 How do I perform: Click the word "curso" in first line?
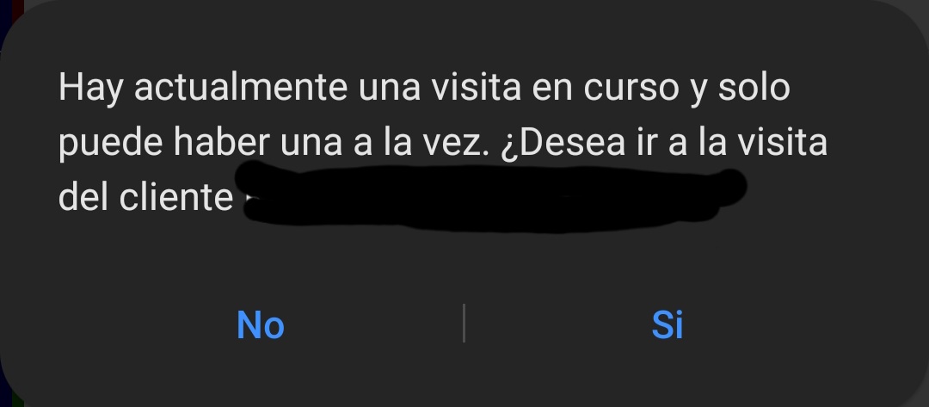tap(631, 89)
